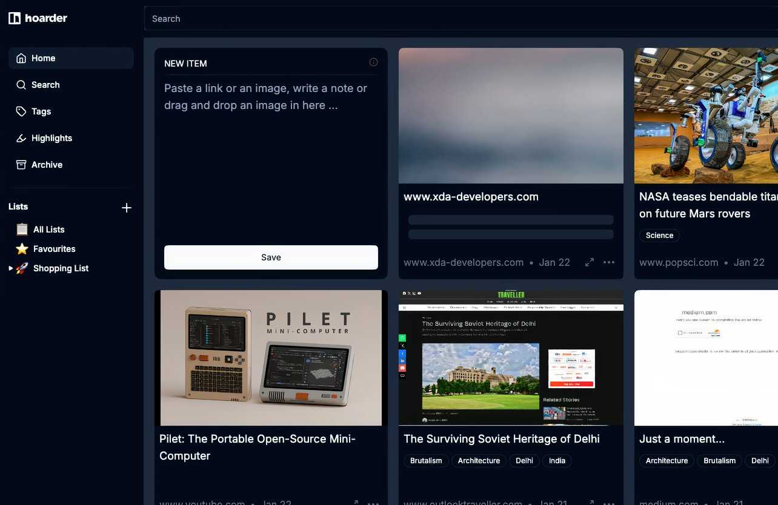Go to Home in the sidebar
This screenshot has height=505, width=778.
pyautogui.click(x=71, y=58)
